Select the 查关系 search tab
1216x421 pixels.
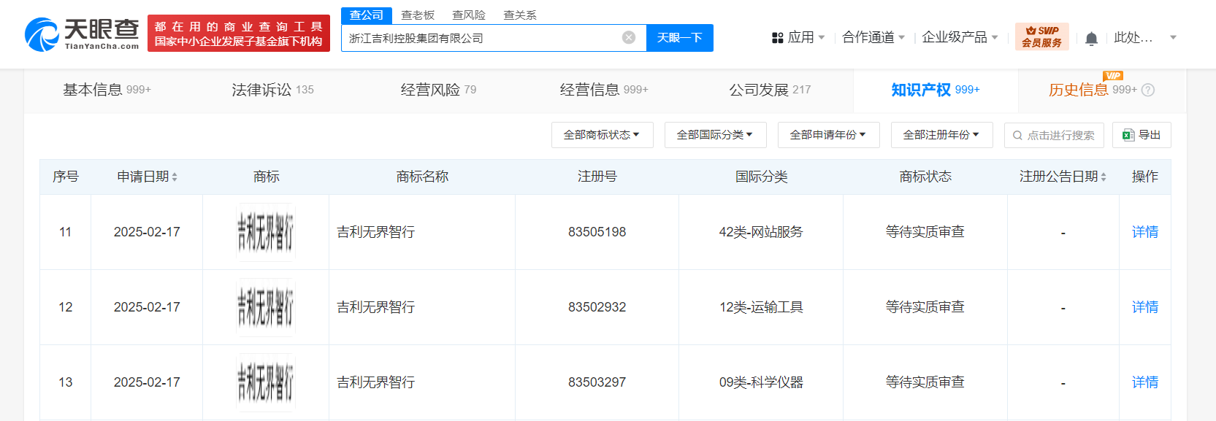[520, 15]
